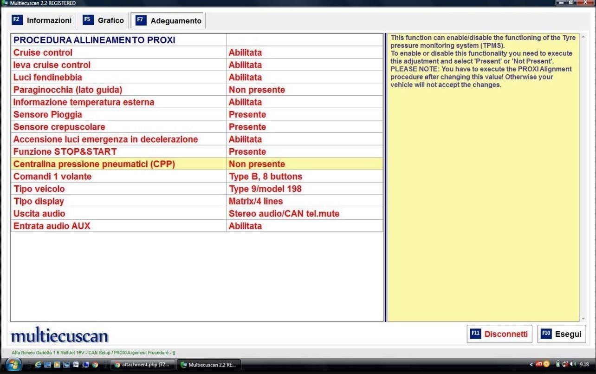Open the Grafico tab
Viewport: 596px width, 374px height.
click(x=104, y=20)
